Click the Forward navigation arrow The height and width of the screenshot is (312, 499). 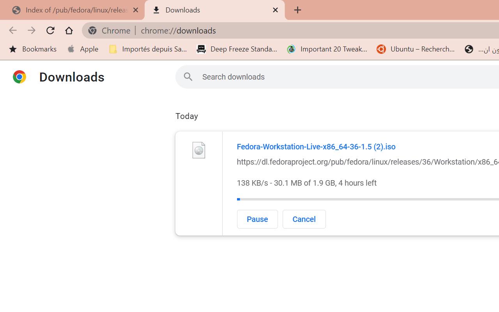(x=32, y=30)
